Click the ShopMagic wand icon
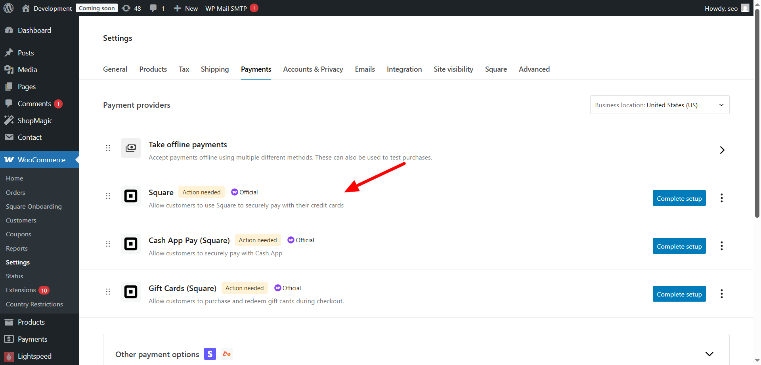This screenshot has width=761, height=365. (9, 120)
